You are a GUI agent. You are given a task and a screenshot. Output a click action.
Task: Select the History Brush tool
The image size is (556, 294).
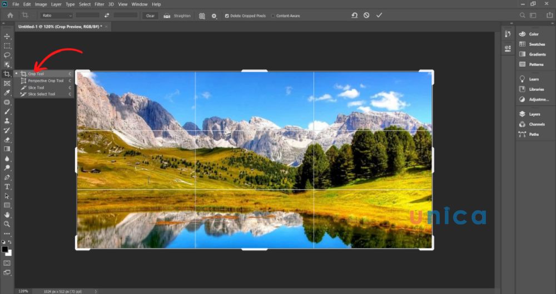tap(7, 130)
